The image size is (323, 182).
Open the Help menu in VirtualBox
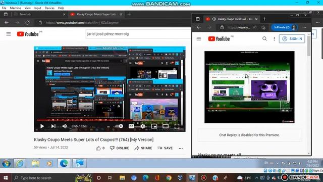click(x=61, y=8)
